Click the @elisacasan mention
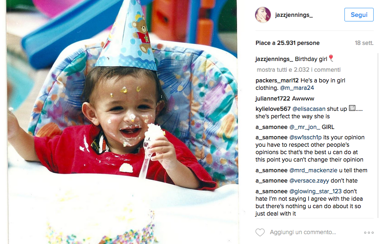The image size is (379, 244). point(309,109)
